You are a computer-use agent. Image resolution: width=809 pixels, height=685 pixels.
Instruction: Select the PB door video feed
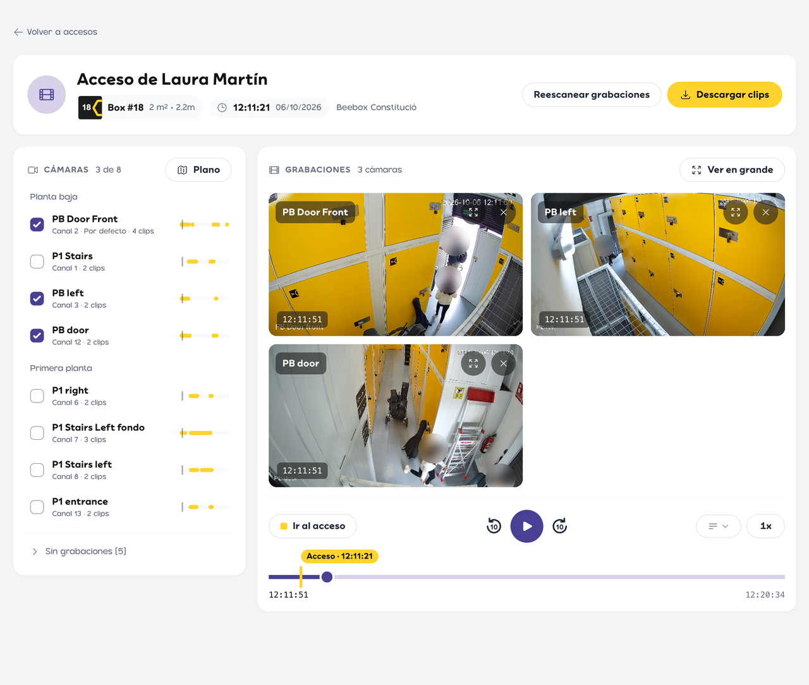pos(396,415)
